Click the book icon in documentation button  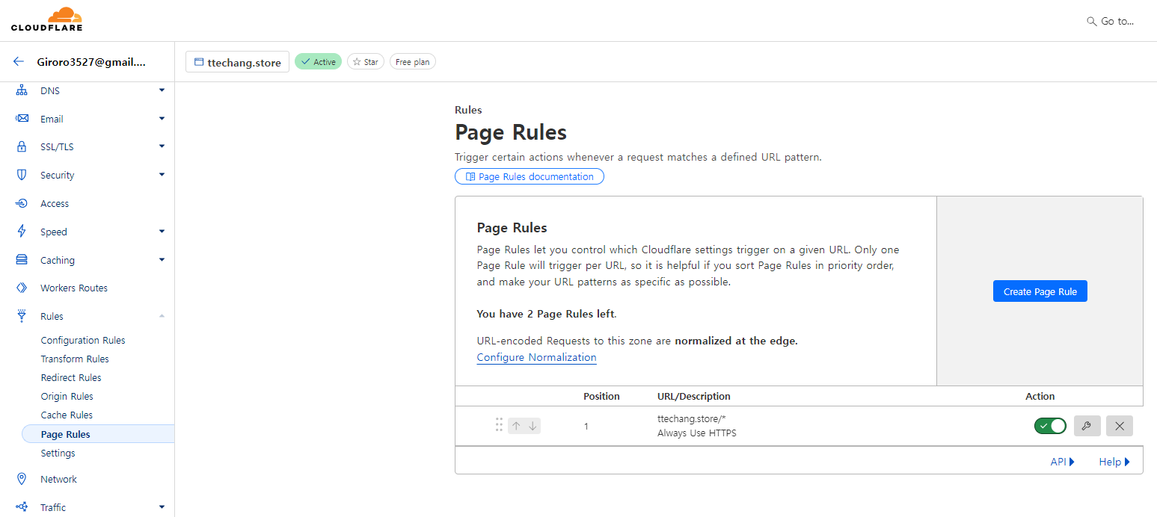470,177
